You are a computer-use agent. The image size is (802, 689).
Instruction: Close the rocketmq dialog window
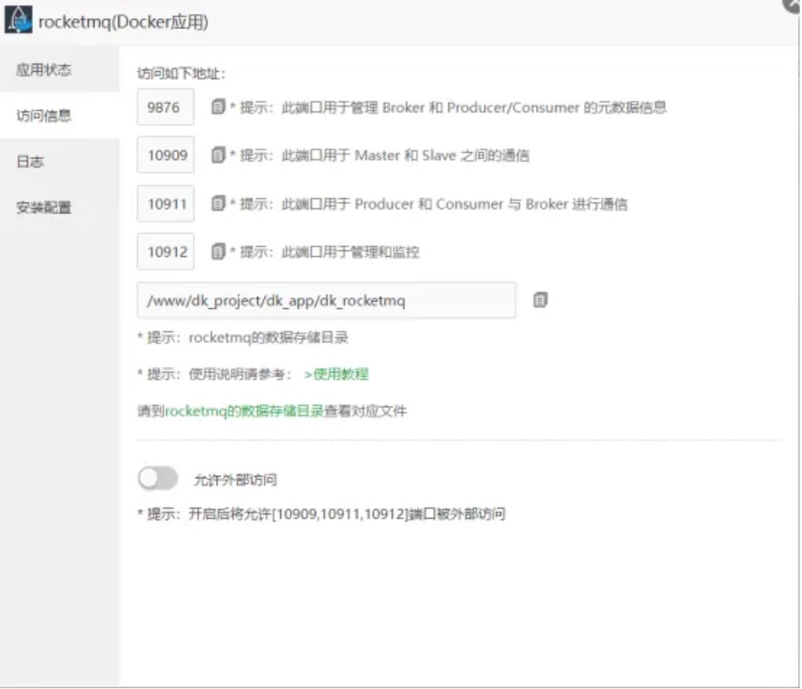pyautogui.click(x=792, y=5)
